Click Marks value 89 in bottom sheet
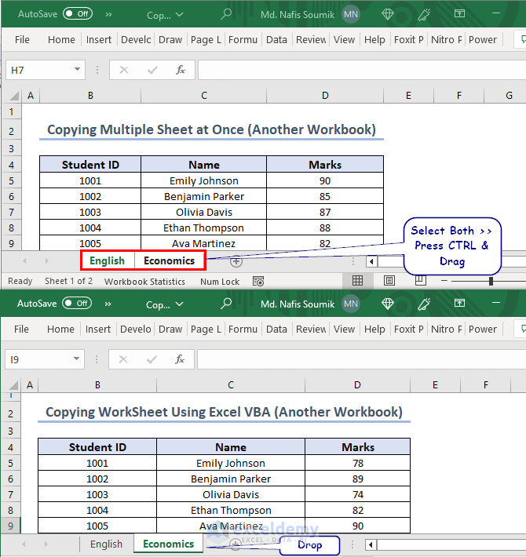 pos(357,479)
